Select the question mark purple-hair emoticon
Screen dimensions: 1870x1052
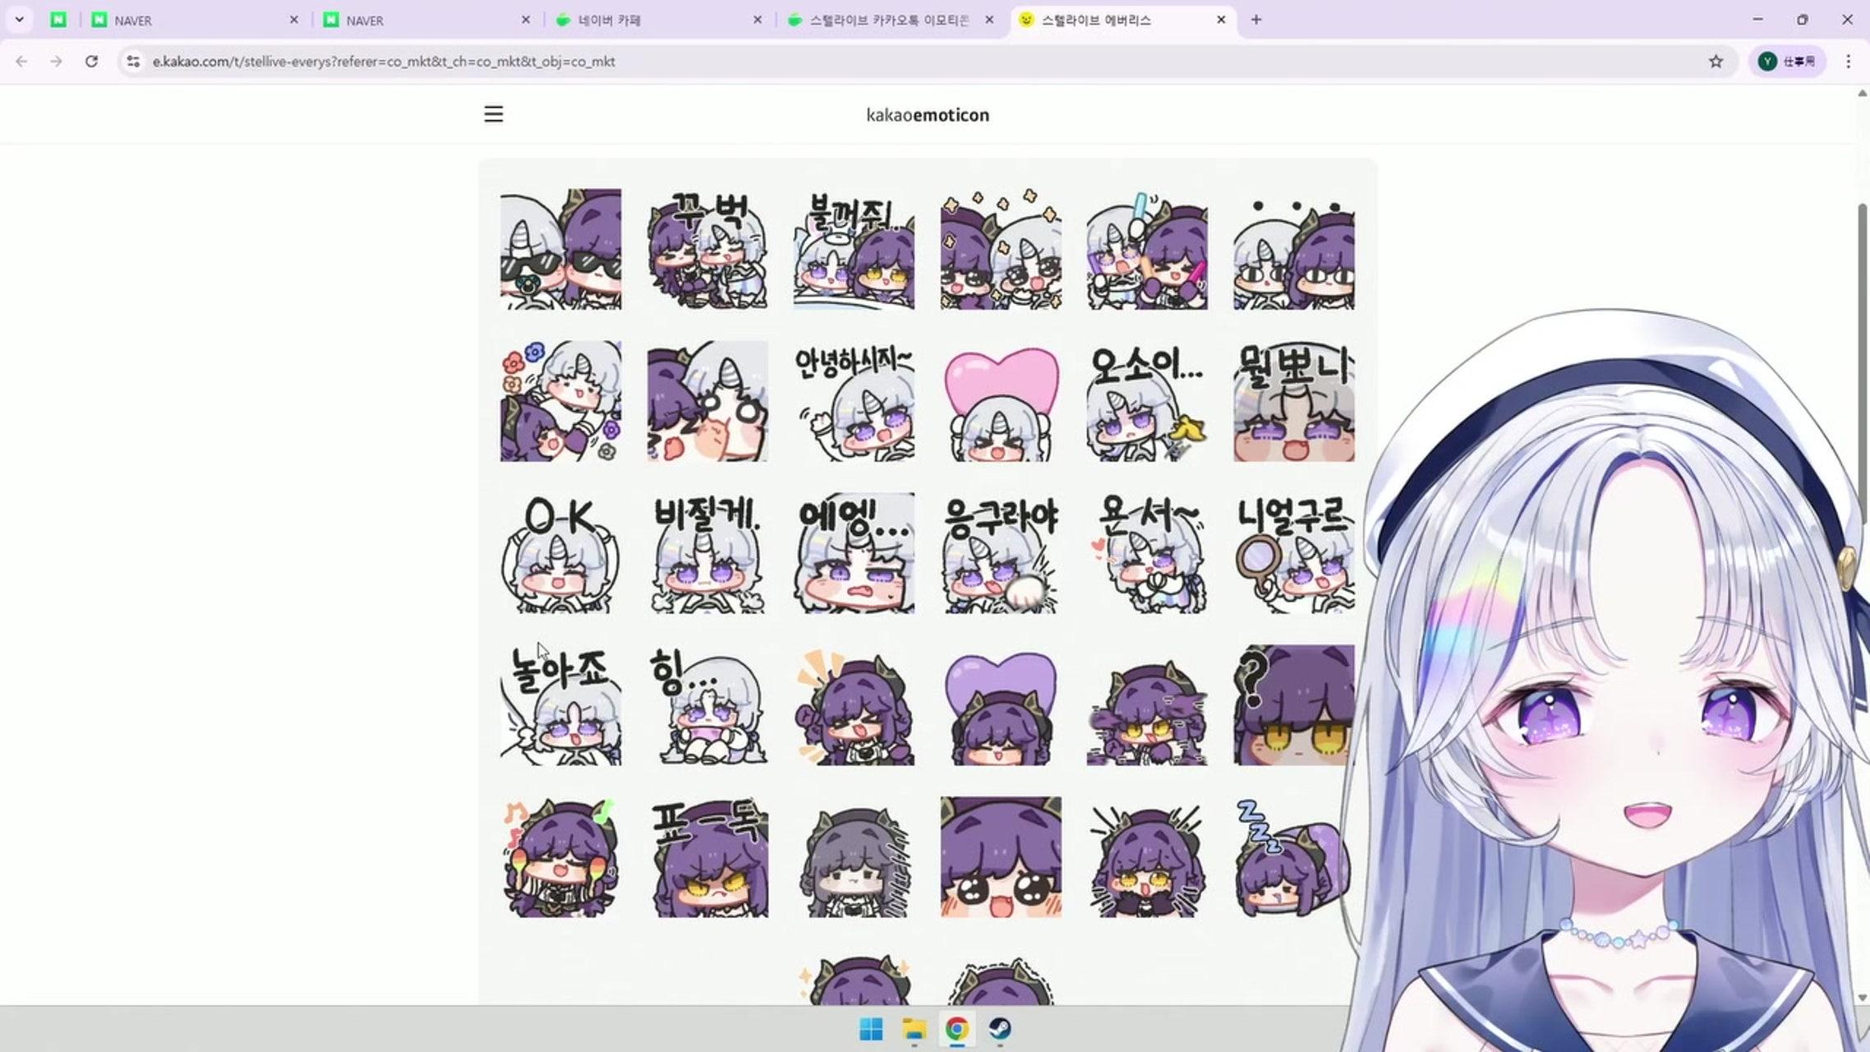[x=1294, y=705]
